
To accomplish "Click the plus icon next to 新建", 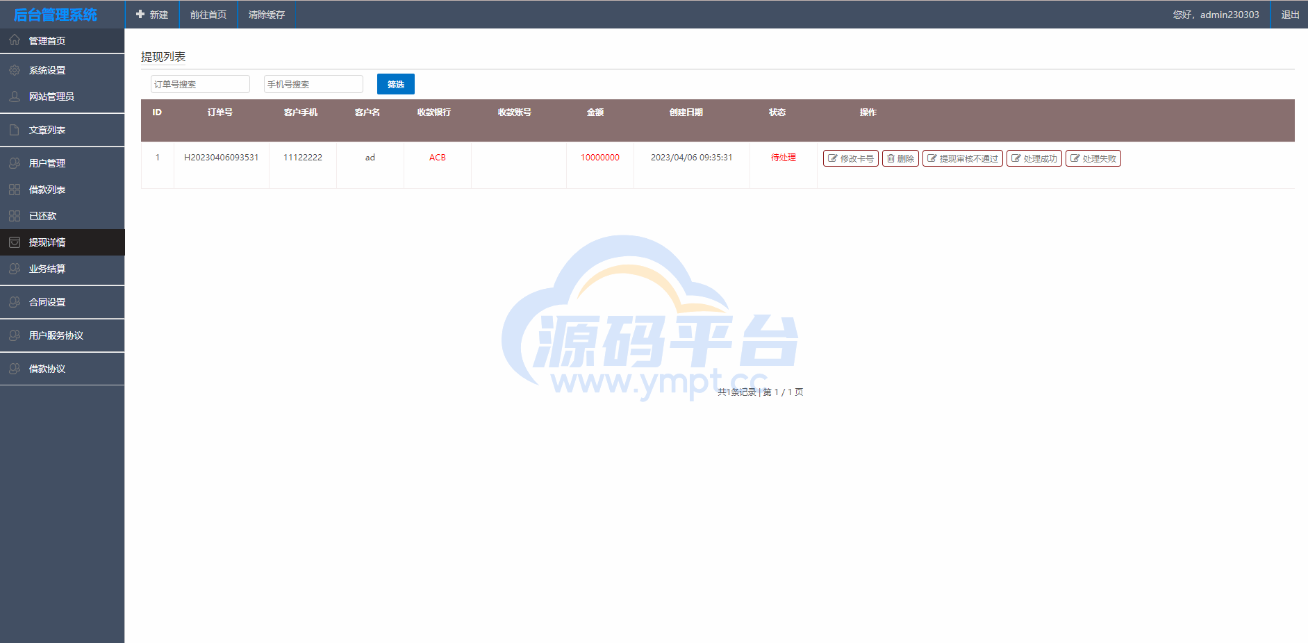I will pos(140,14).
